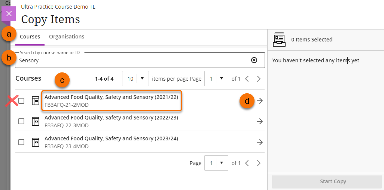Go to next page in bottom pagination
The width and height of the screenshot is (384, 190).
(x=259, y=163)
